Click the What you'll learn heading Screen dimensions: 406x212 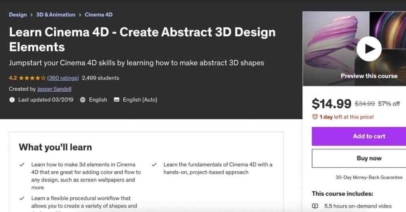coord(56,147)
